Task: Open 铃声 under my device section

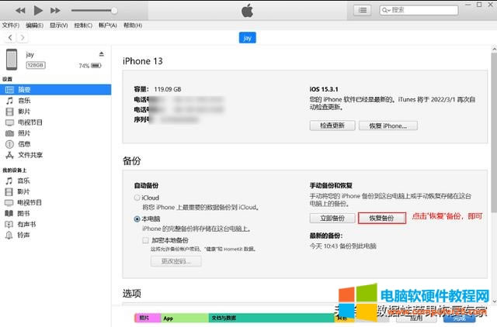Action: tap(24, 235)
